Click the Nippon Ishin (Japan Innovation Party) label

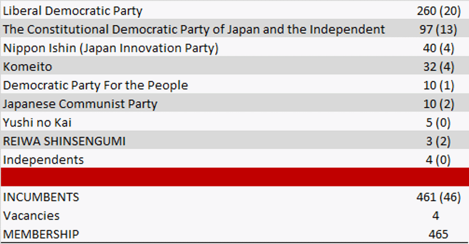(x=111, y=48)
